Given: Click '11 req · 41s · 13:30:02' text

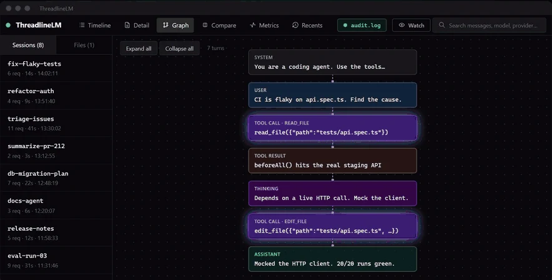Looking at the screenshot, I should click(34, 129).
